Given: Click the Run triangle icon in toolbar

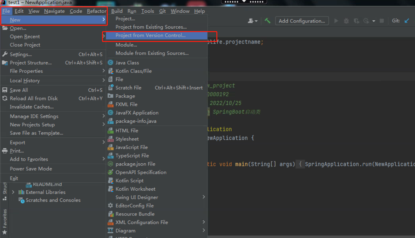Looking at the screenshot, I should pyautogui.click(x=336, y=21).
